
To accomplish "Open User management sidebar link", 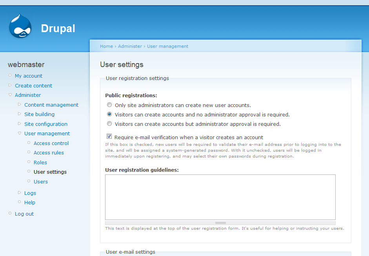I will [x=47, y=133].
